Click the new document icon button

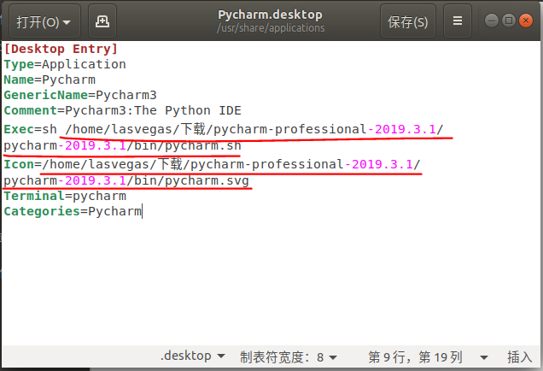tap(102, 21)
